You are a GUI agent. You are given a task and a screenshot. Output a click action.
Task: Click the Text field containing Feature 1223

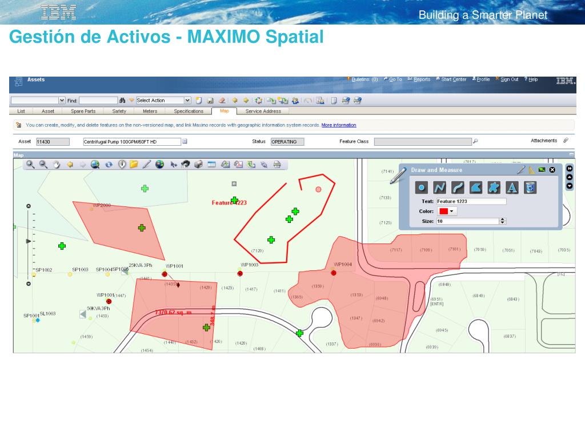(x=471, y=201)
